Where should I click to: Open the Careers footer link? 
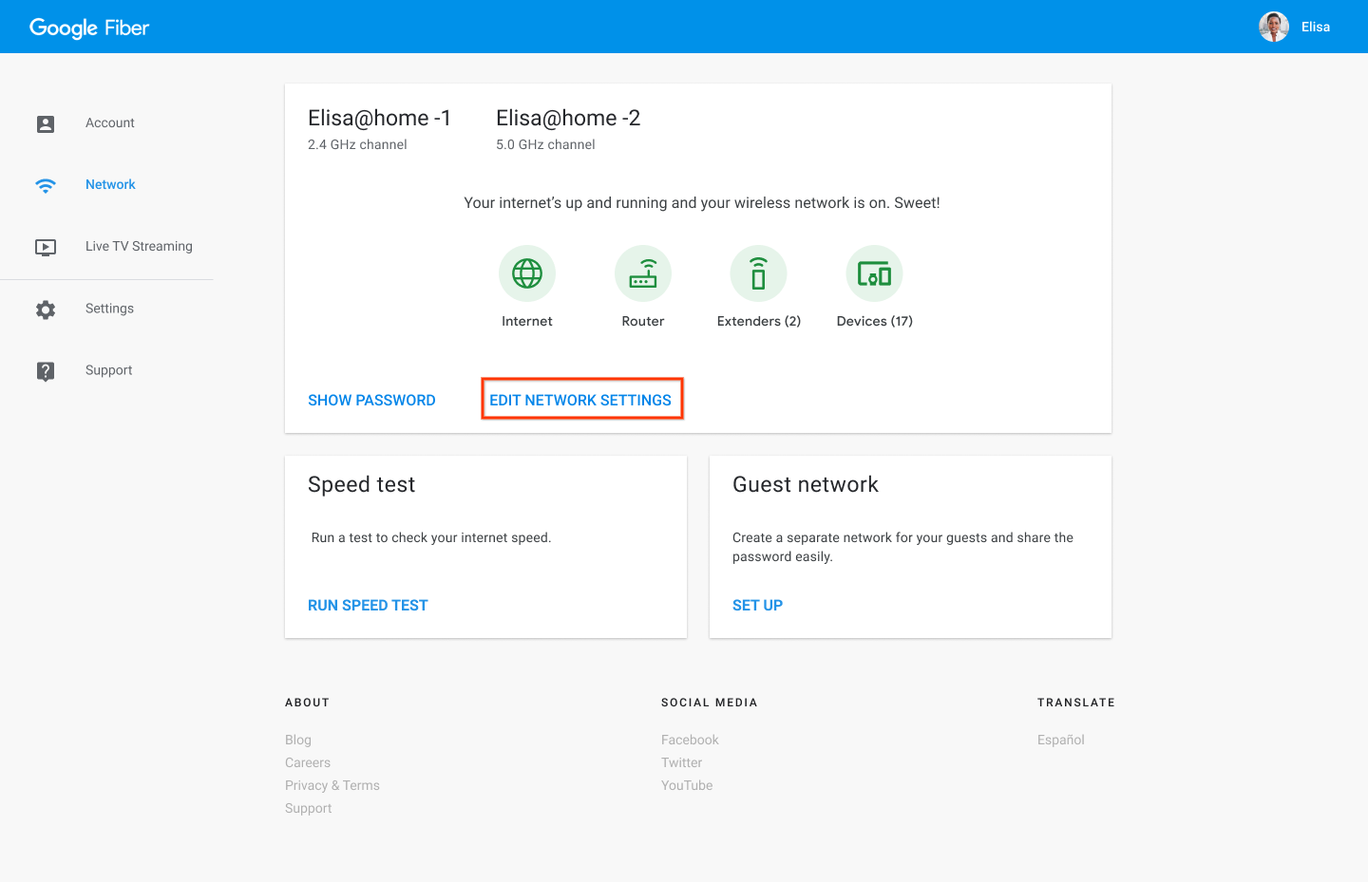308,762
